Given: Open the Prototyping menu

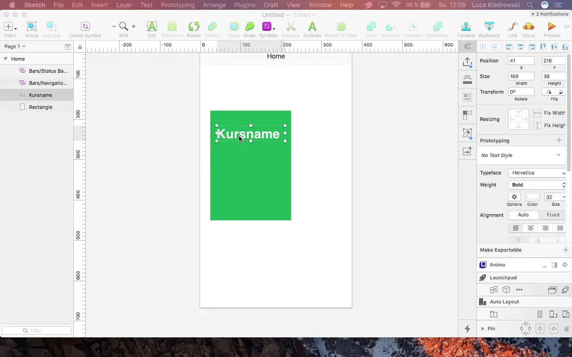Looking at the screenshot, I should click(177, 5).
